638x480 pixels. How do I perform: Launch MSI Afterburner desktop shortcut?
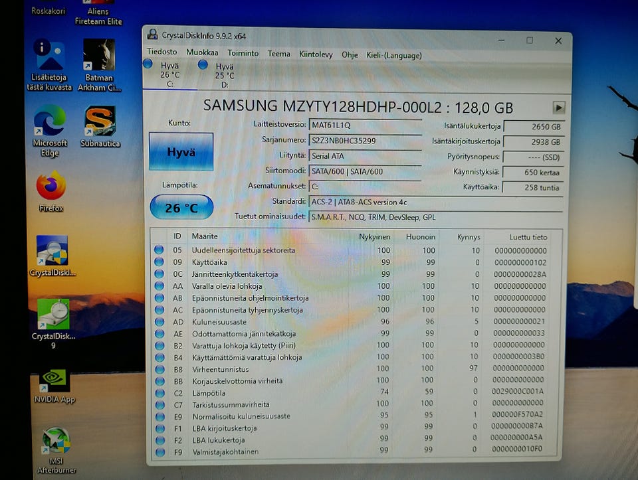(56, 451)
